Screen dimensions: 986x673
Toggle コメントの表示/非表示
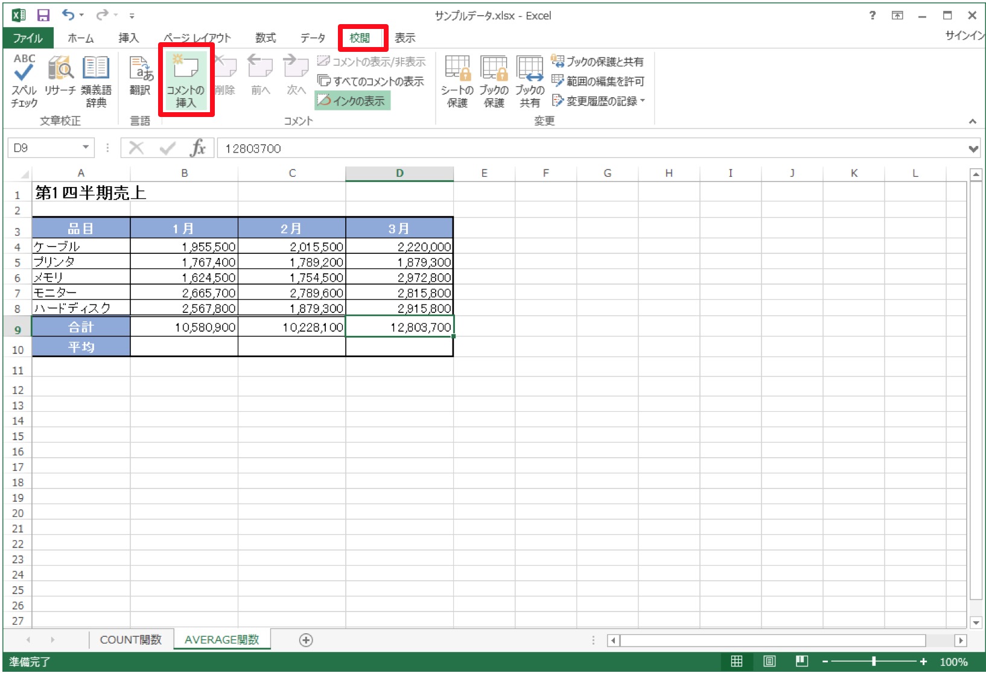pyautogui.click(x=371, y=62)
